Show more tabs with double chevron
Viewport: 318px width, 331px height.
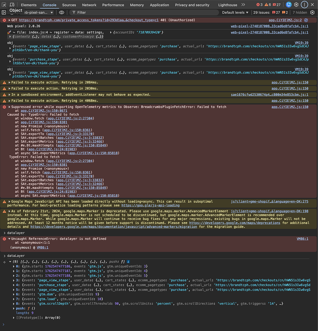(x=243, y=5)
